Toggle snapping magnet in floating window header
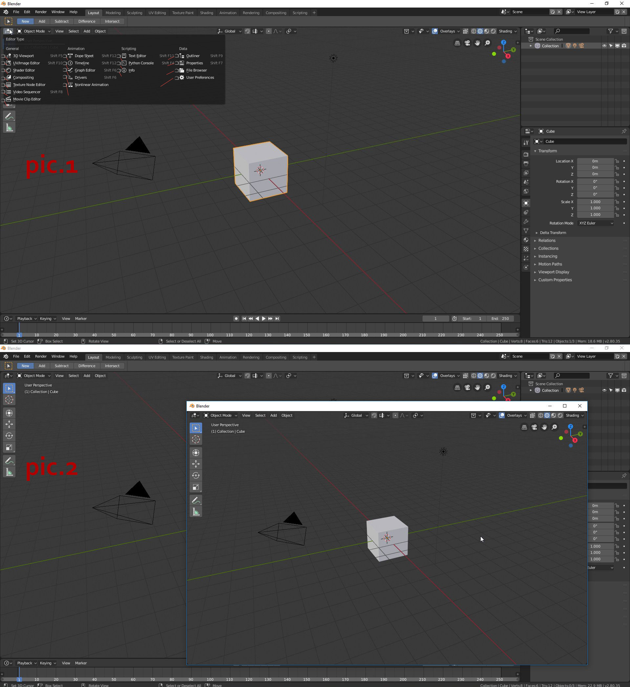 tap(374, 415)
